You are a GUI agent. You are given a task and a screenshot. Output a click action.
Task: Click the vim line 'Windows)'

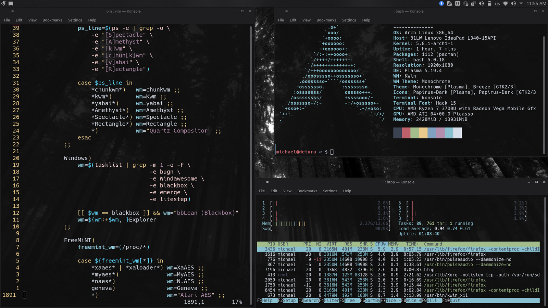(x=77, y=158)
